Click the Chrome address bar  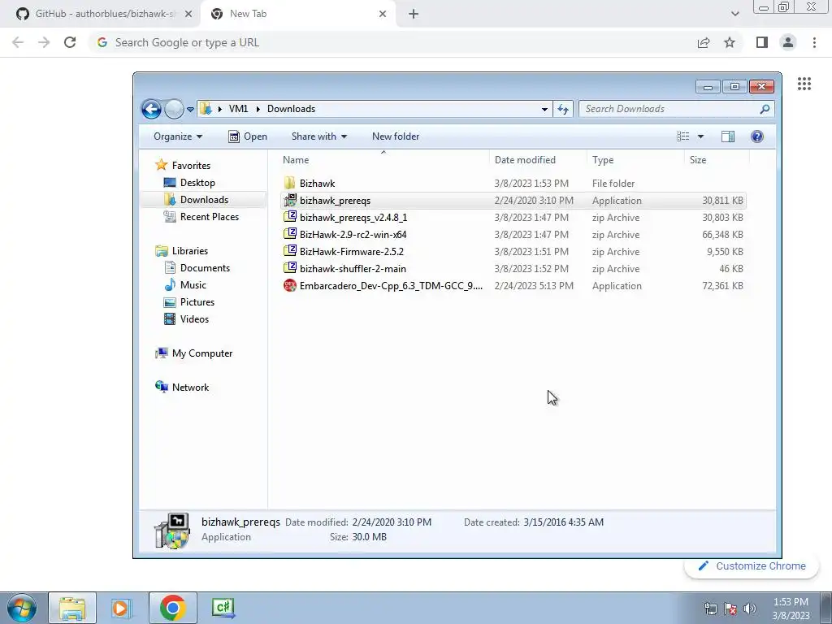[x=392, y=42]
